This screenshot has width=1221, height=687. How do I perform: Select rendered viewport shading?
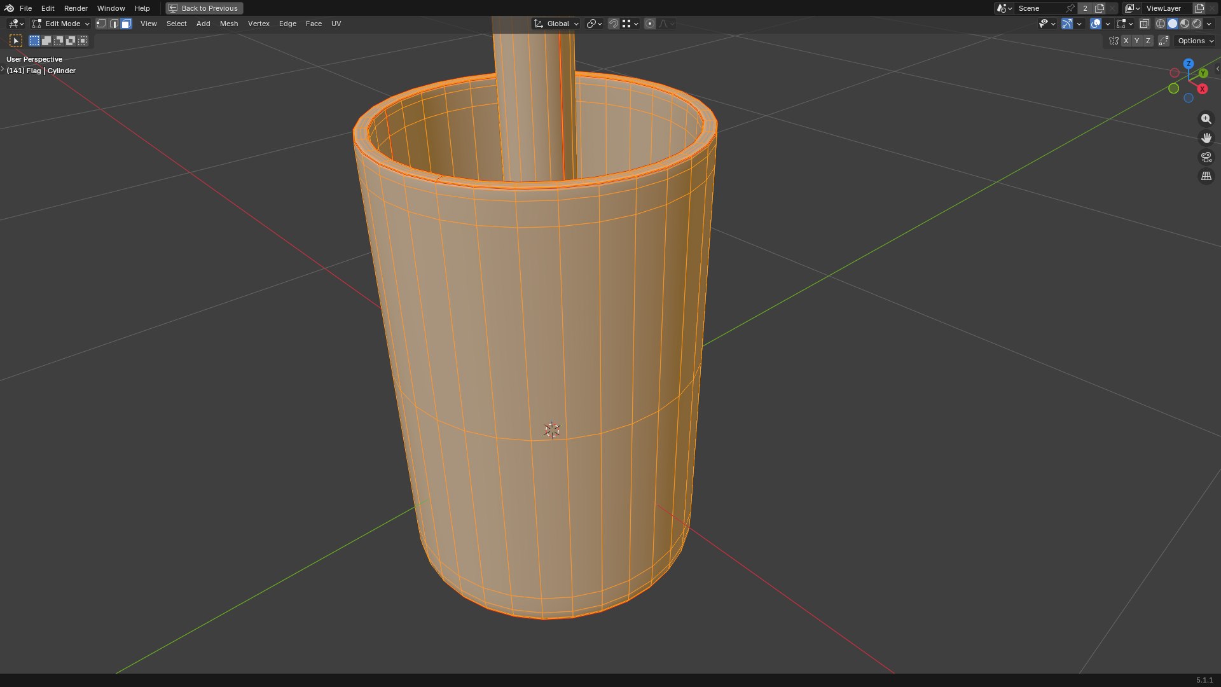[x=1197, y=24]
